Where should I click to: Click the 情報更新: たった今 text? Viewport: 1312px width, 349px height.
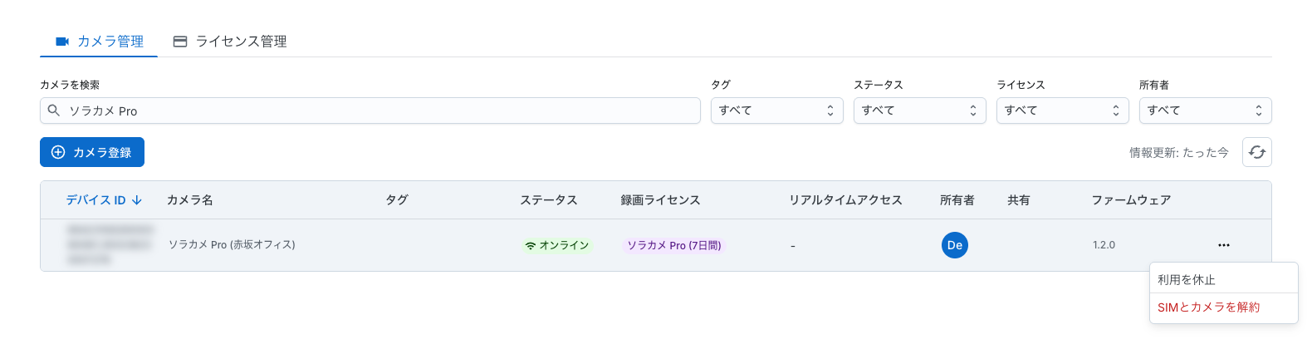click(x=1179, y=153)
